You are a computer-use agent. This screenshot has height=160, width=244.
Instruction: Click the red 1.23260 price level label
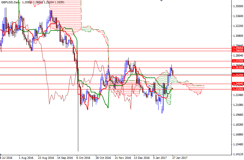point(238,89)
